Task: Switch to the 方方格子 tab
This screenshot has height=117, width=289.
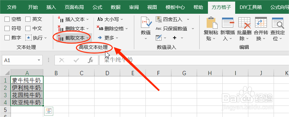Action: [x=221, y=7]
